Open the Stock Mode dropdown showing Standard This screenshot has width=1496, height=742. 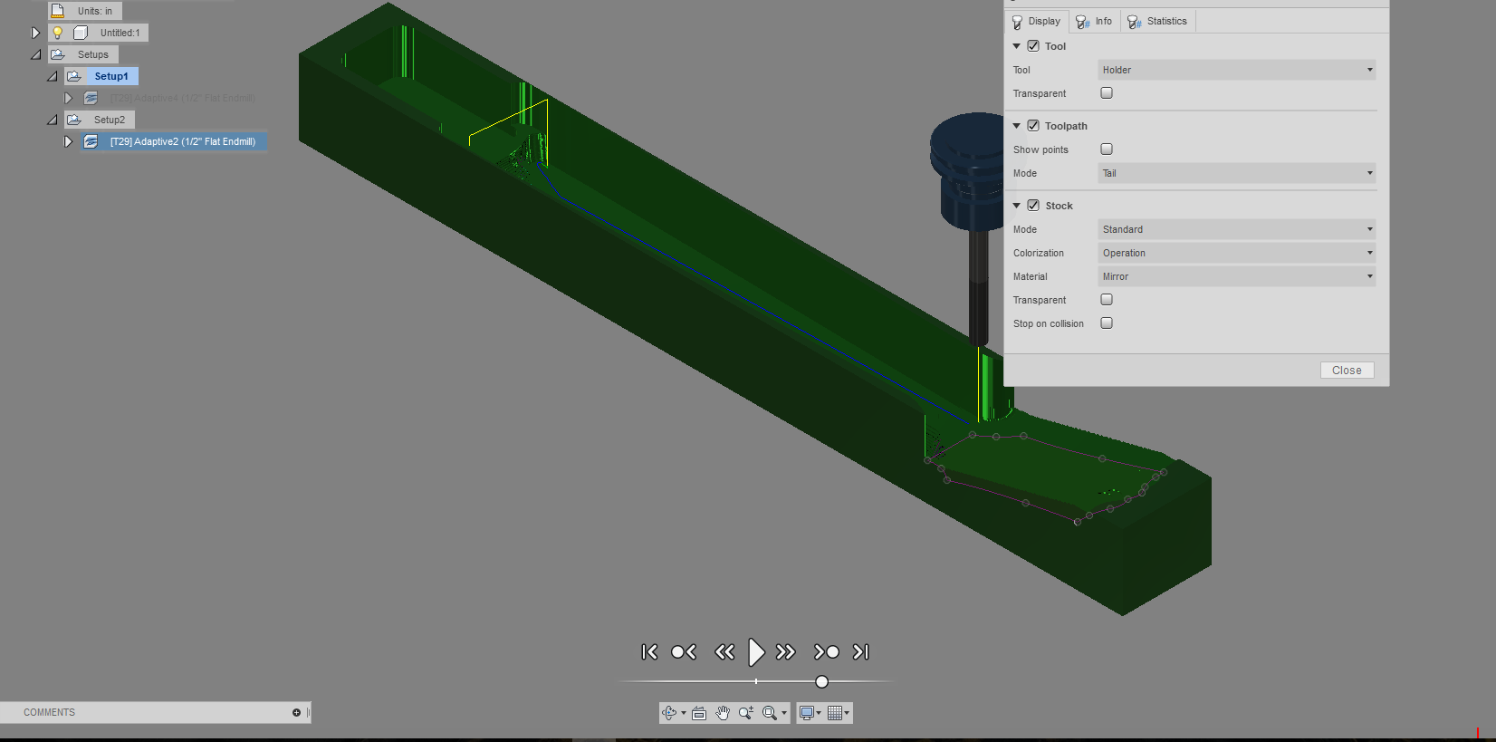point(1237,229)
